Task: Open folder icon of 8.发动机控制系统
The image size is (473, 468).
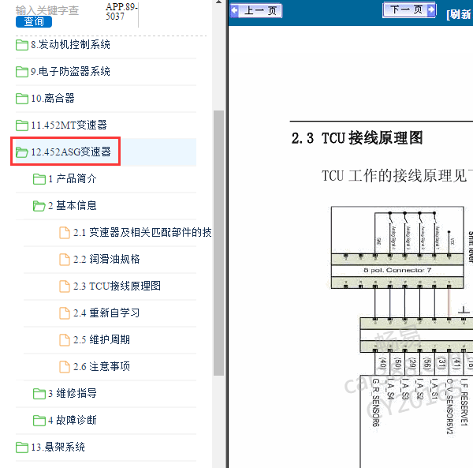Action: click(22, 45)
